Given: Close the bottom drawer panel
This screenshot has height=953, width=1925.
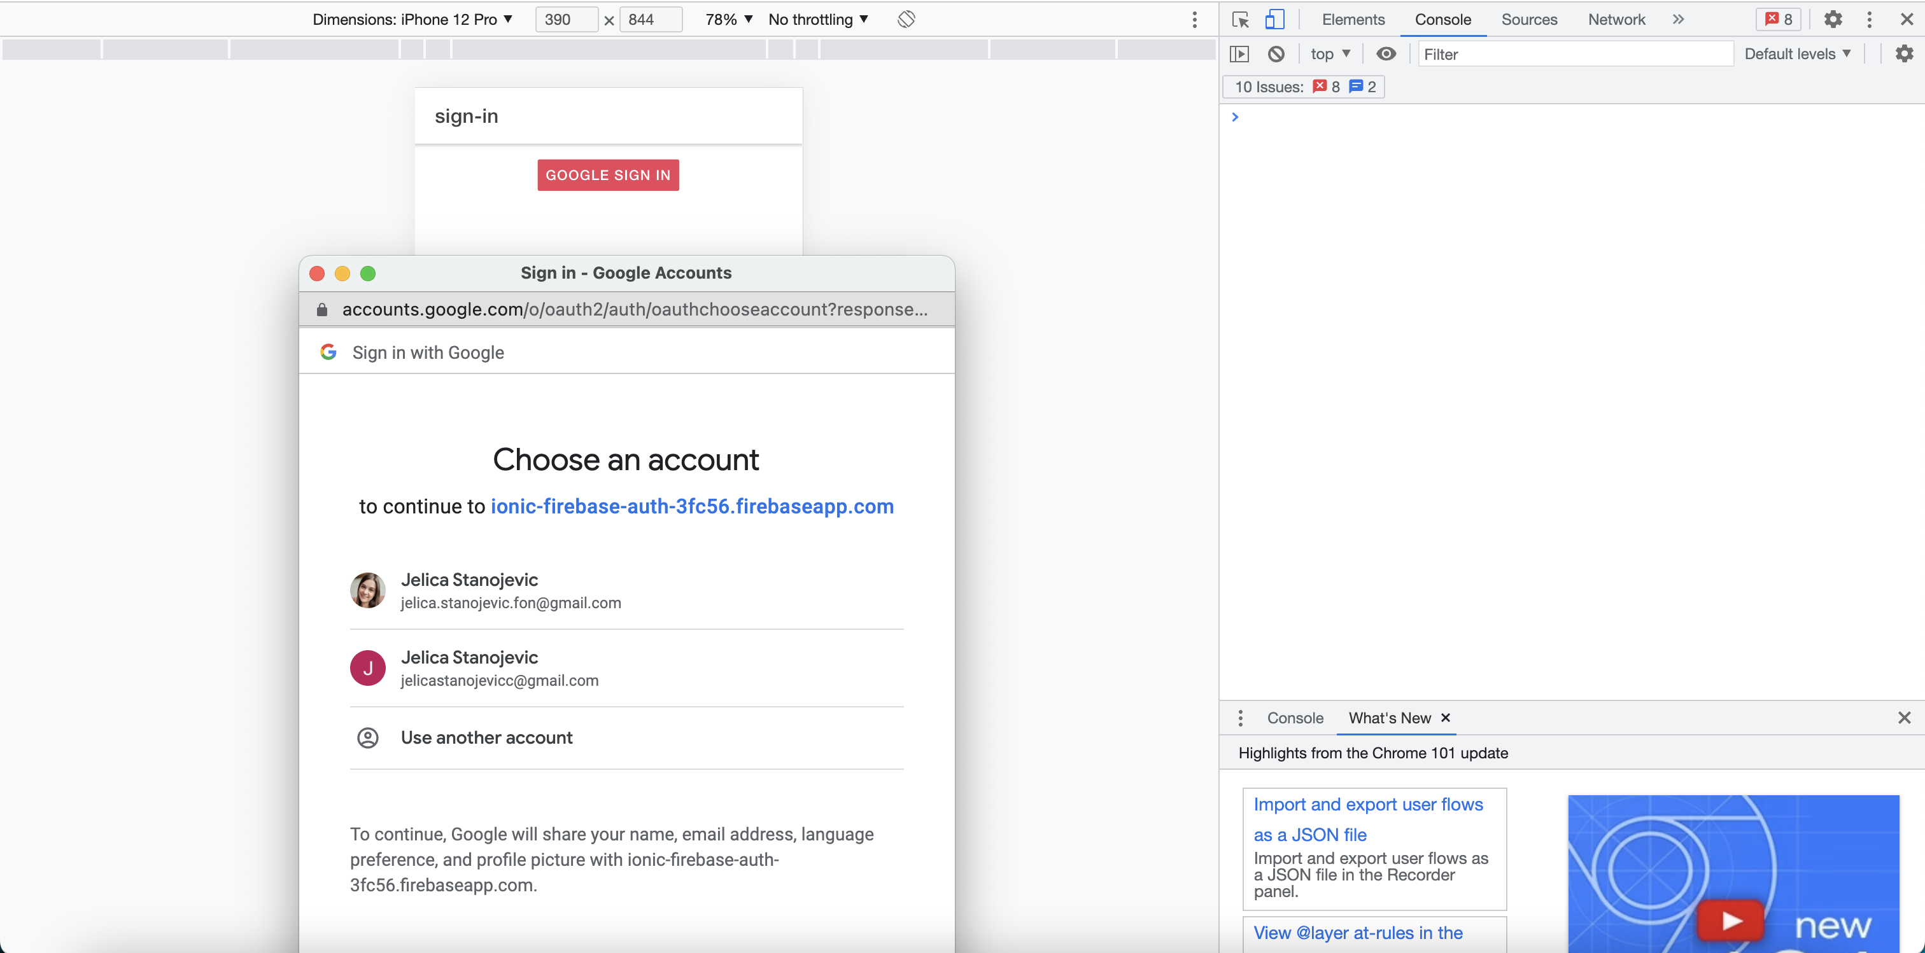Looking at the screenshot, I should (1904, 718).
